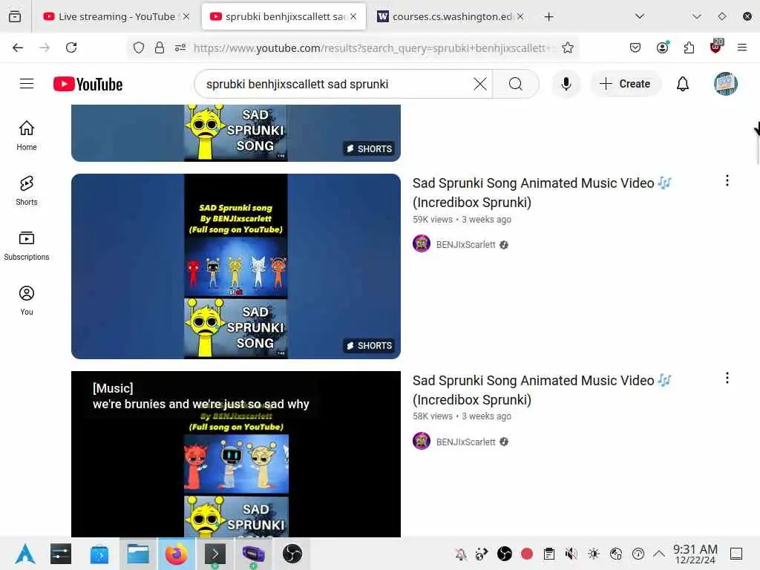
Task: Open Firefox account icon
Action: (x=663, y=47)
